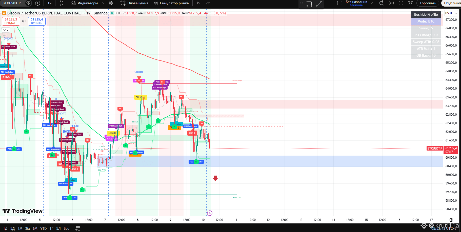461x232 pixels.
Task: Open indicator templates grid icon
Action: click(x=111, y=3)
